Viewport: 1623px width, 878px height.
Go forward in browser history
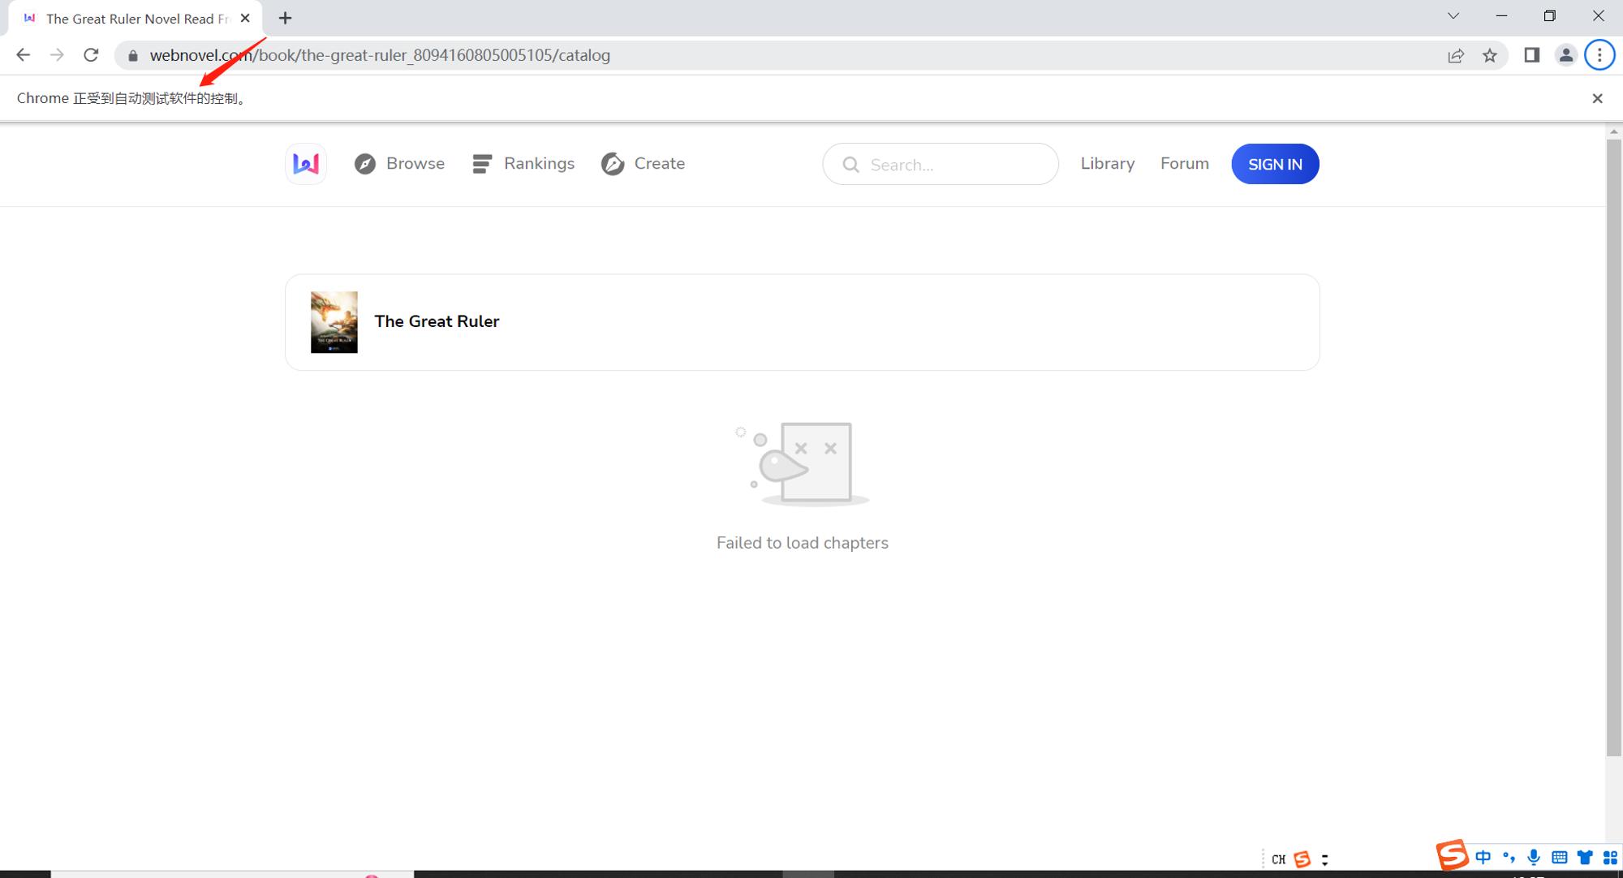pyautogui.click(x=57, y=55)
